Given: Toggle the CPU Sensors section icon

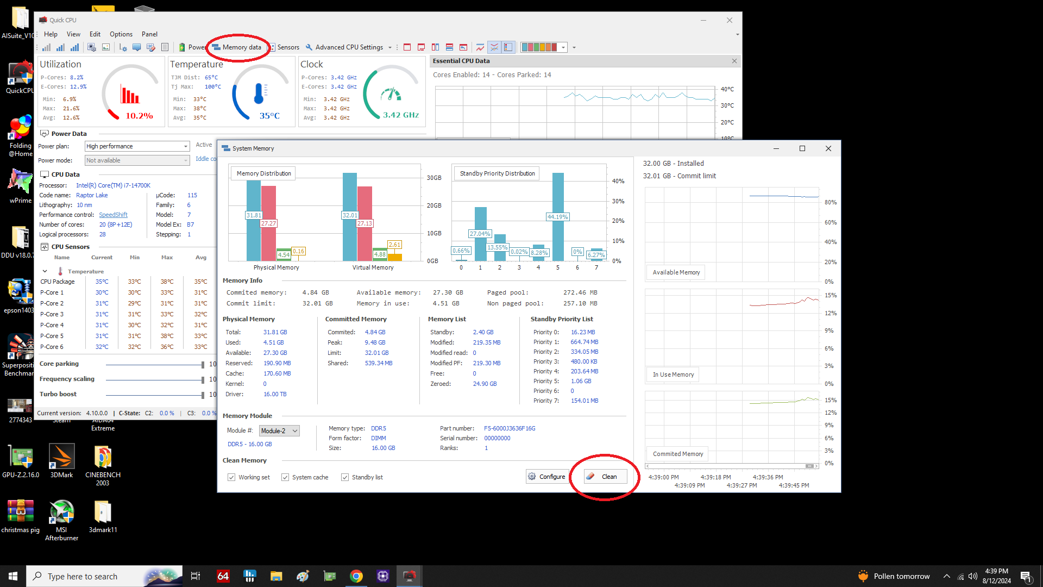Looking at the screenshot, I should point(45,247).
